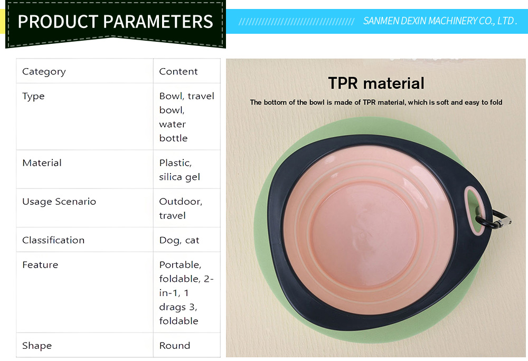The width and height of the screenshot is (528, 361).
Task: Click the Type row label
Action: tap(84, 117)
